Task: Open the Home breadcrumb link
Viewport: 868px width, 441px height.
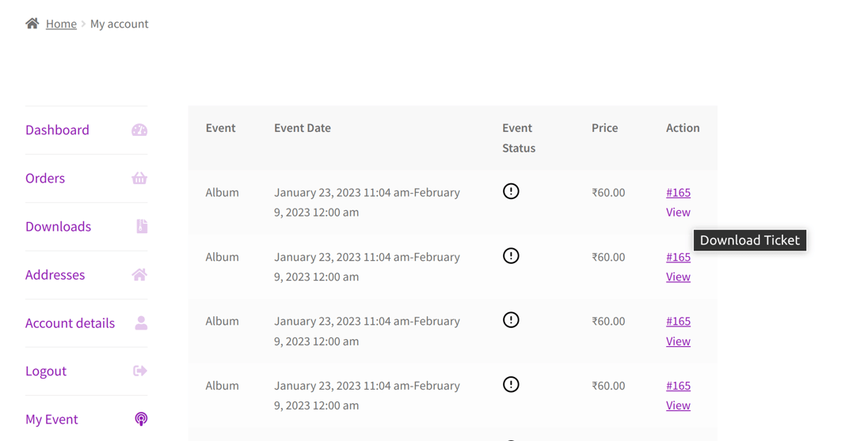Action: pos(61,24)
